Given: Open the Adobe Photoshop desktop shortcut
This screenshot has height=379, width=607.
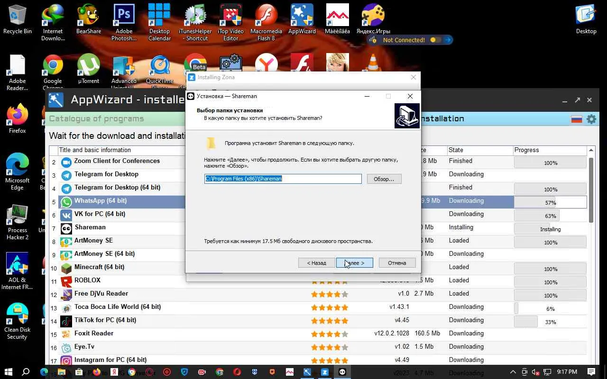Looking at the screenshot, I should 124,22.
